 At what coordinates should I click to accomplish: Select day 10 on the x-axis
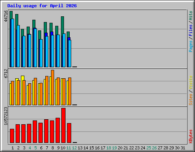63,148
